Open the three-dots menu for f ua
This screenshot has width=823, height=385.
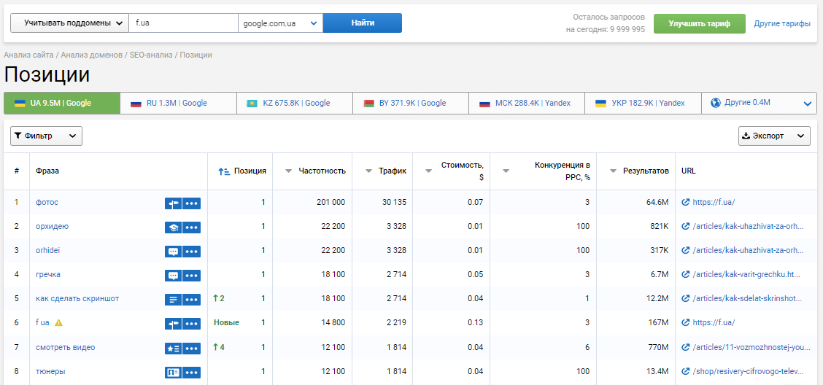coord(192,324)
